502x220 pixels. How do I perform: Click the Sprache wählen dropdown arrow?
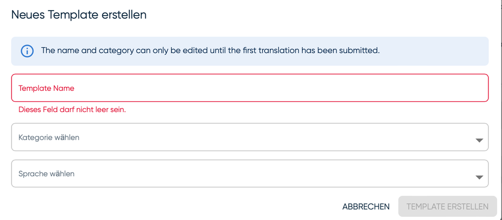479,177
